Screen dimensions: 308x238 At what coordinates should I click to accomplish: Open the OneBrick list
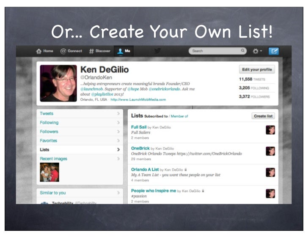[140, 148]
